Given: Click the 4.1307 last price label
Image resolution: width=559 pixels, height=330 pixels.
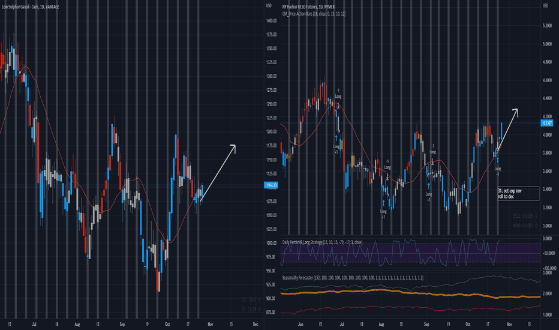Looking at the screenshot, I should (547, 123).
